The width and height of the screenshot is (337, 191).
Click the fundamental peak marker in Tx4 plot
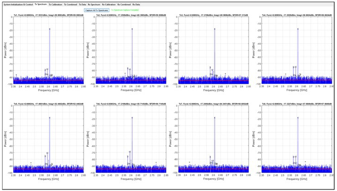[x=298, y=29]
